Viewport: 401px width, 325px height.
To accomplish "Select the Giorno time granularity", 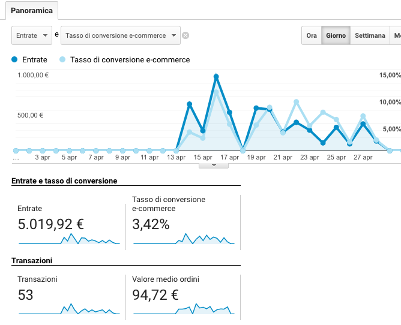I will [x=336, y=35].
